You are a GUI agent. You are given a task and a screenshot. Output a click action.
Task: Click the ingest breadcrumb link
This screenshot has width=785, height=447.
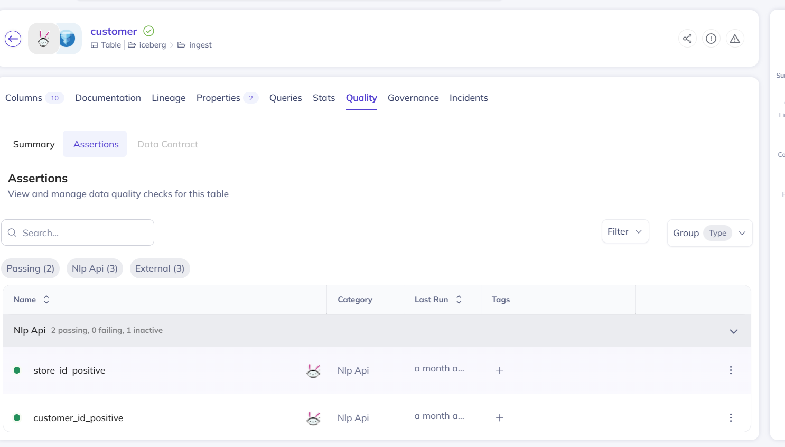[200, 45]
